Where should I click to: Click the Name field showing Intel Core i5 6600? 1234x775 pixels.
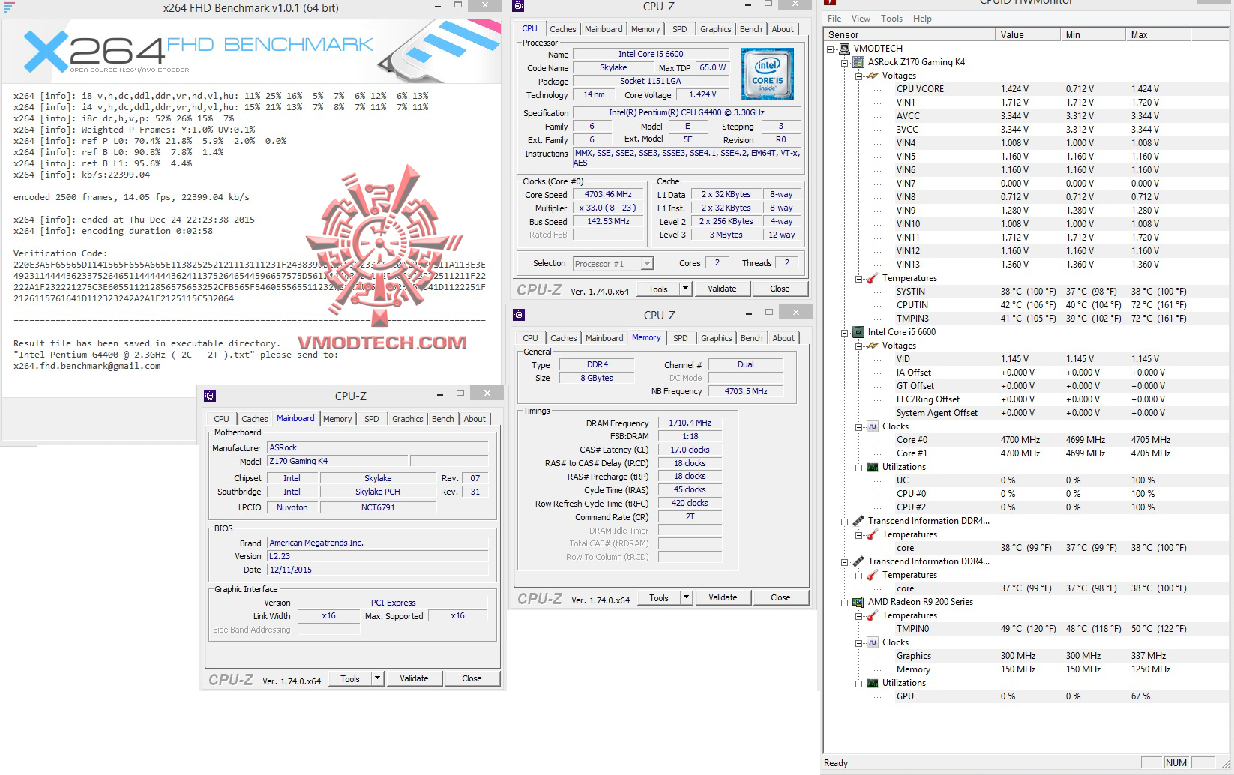pyautogui.click(x=650, y=54)
